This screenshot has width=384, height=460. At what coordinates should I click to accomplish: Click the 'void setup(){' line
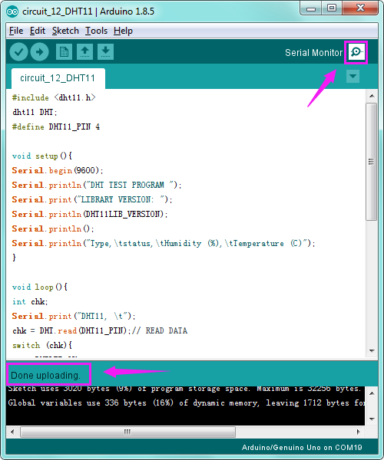pyautogui.click(x=42, y=156)
